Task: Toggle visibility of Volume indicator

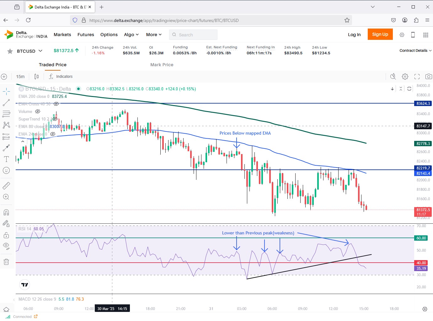Action: pos(38,111)
